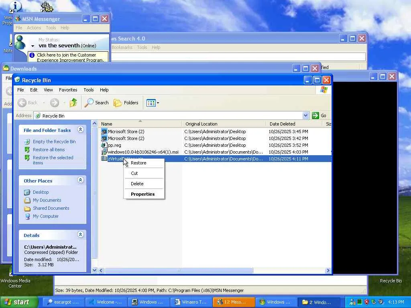
Task: Click the Back navigation button
Action: point(28,103)
